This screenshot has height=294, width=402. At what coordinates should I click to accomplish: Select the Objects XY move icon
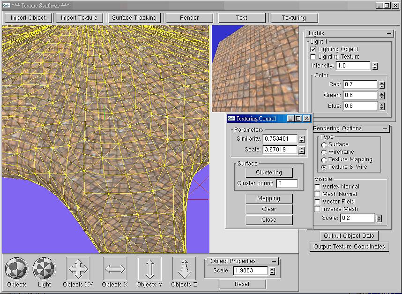point(78,269)
